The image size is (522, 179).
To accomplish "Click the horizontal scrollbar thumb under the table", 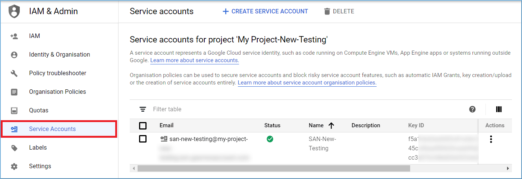I will pos(274,169).
